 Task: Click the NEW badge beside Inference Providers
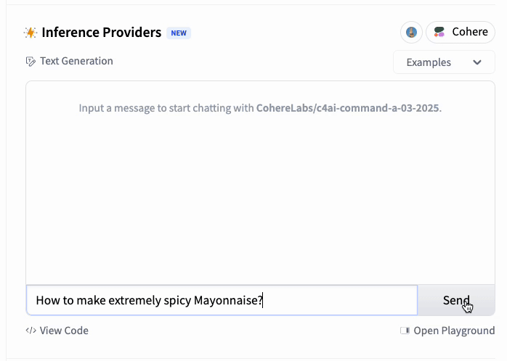tap(179, 33)
